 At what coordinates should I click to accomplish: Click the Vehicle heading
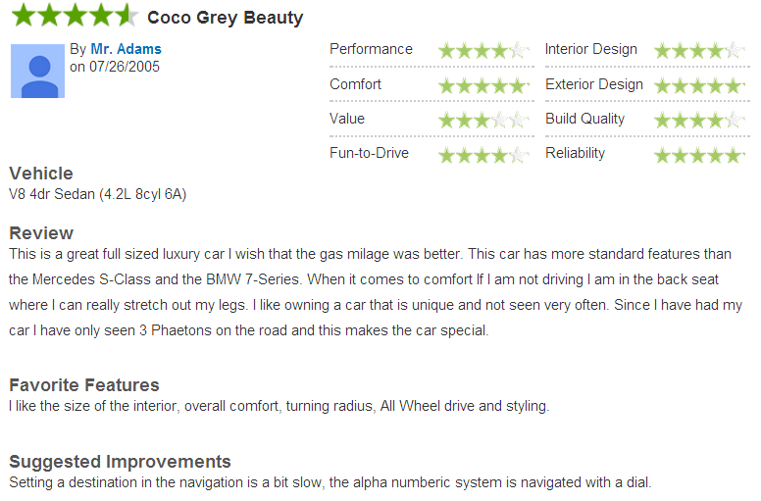(41, 174)
